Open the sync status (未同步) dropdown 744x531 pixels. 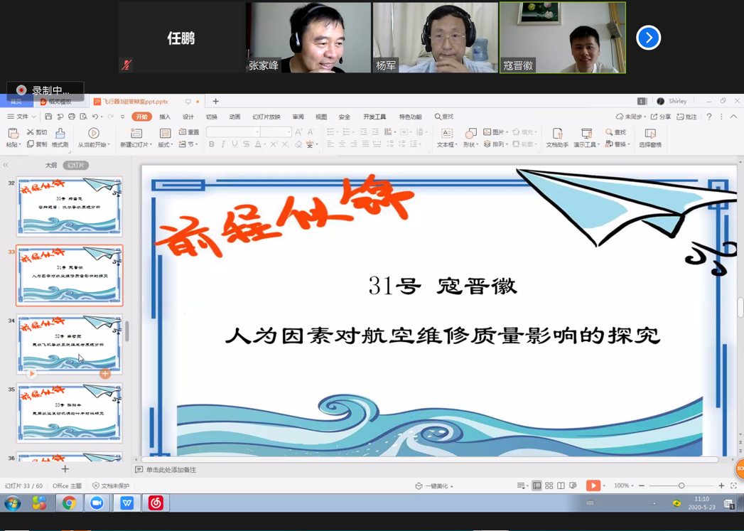click(x=631, y=117)
